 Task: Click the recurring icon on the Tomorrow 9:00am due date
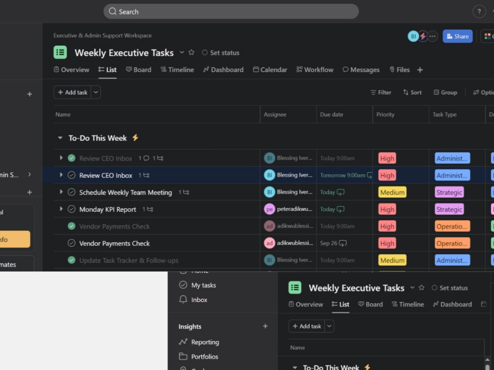370,175
